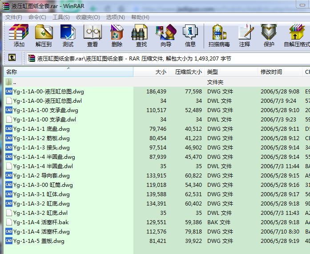Open the Help (帮助) menu
Image resolution: width=310 pixels, height=254 pixels.
[140, 17]
